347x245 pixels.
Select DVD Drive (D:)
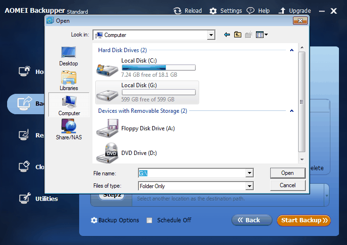tap(127, 153)
